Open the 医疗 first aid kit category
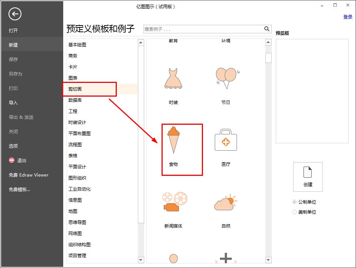The image size is (356, 268). click(x=226, y=141)
